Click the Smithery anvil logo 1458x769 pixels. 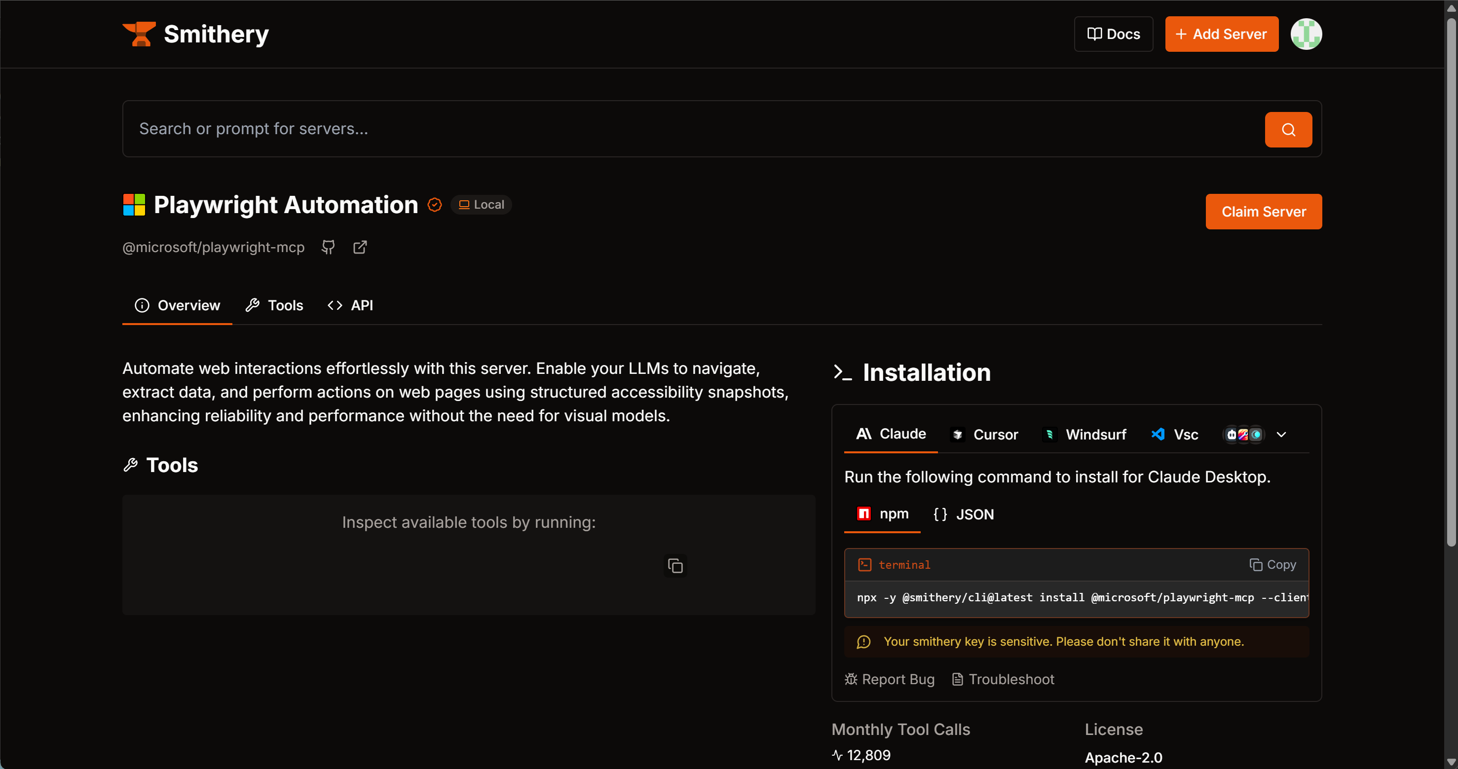[x=139, y=34]
